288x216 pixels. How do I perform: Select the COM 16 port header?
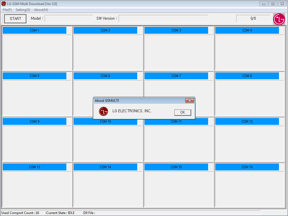[247, 167]
